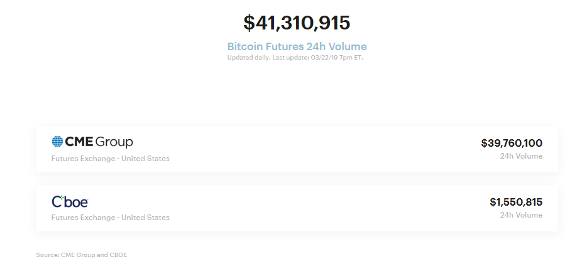Click the word Group in CME logo
Image resolution: width=587 pixels, height=269 pixels.
click(114, 142)
